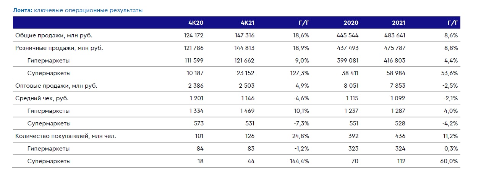Click the 'Розничные продажи, млн руб.' row label
Image resolution: width=481 pixels, height=178 pixels.
(59, 48)
